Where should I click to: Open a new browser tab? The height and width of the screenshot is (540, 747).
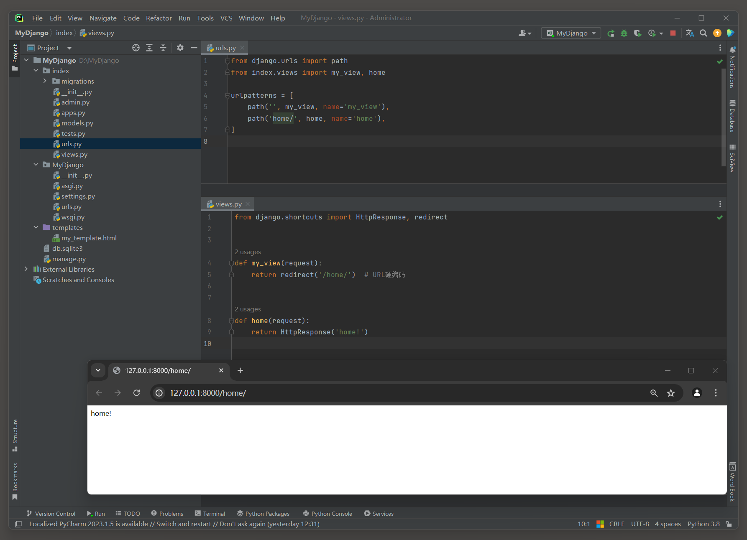pyautogui.click(x=240, y=370)
